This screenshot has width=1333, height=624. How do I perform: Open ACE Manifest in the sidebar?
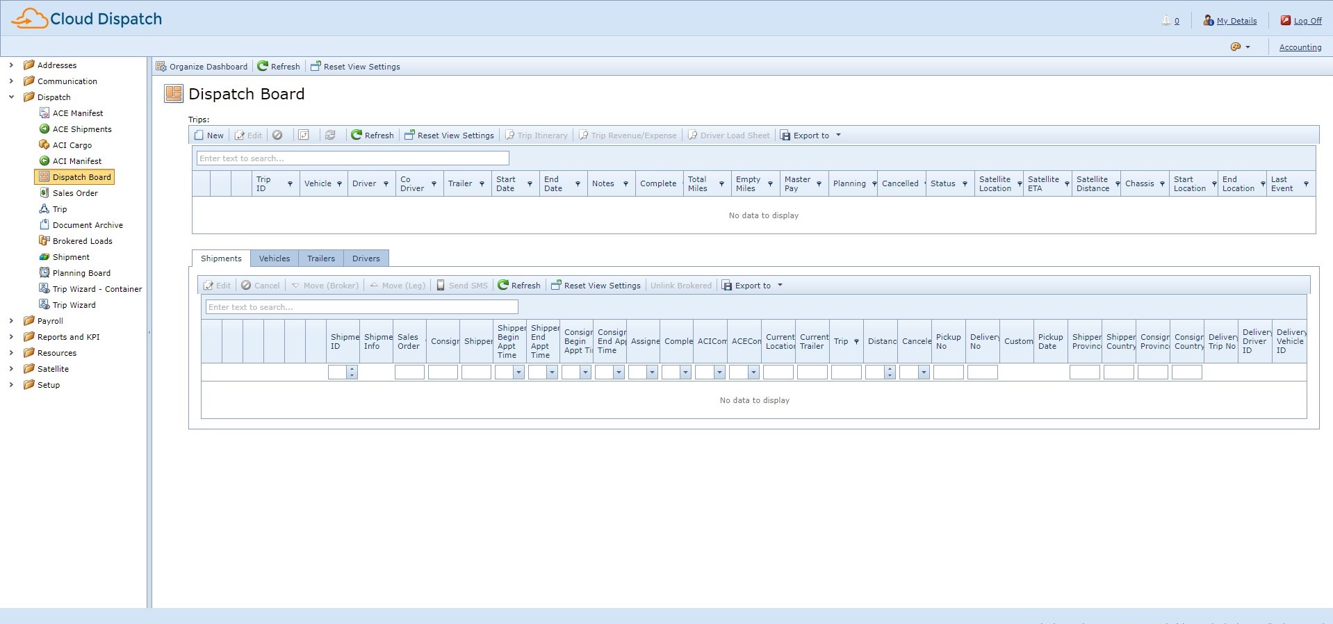77,113
